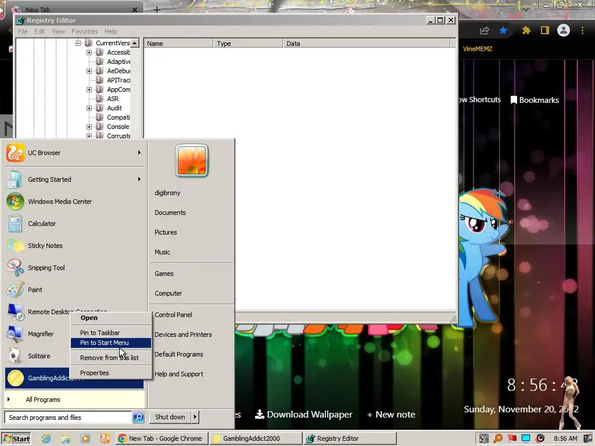Open Sticky Notes
This screenshot has width=595, height=446.
tap(74, 246)
